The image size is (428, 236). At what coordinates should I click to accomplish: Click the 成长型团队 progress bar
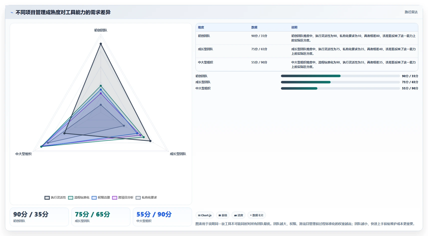pyautogui.click(x=340, y=82)
